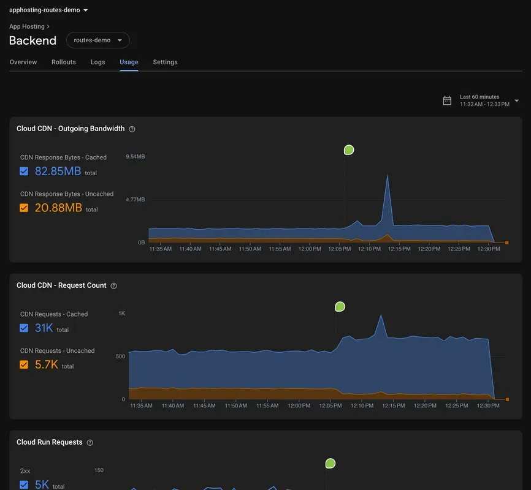Screen dimensions: 531x490
Task: Click the 82.85MB cached total value
Action: click(x=58, y=171)
